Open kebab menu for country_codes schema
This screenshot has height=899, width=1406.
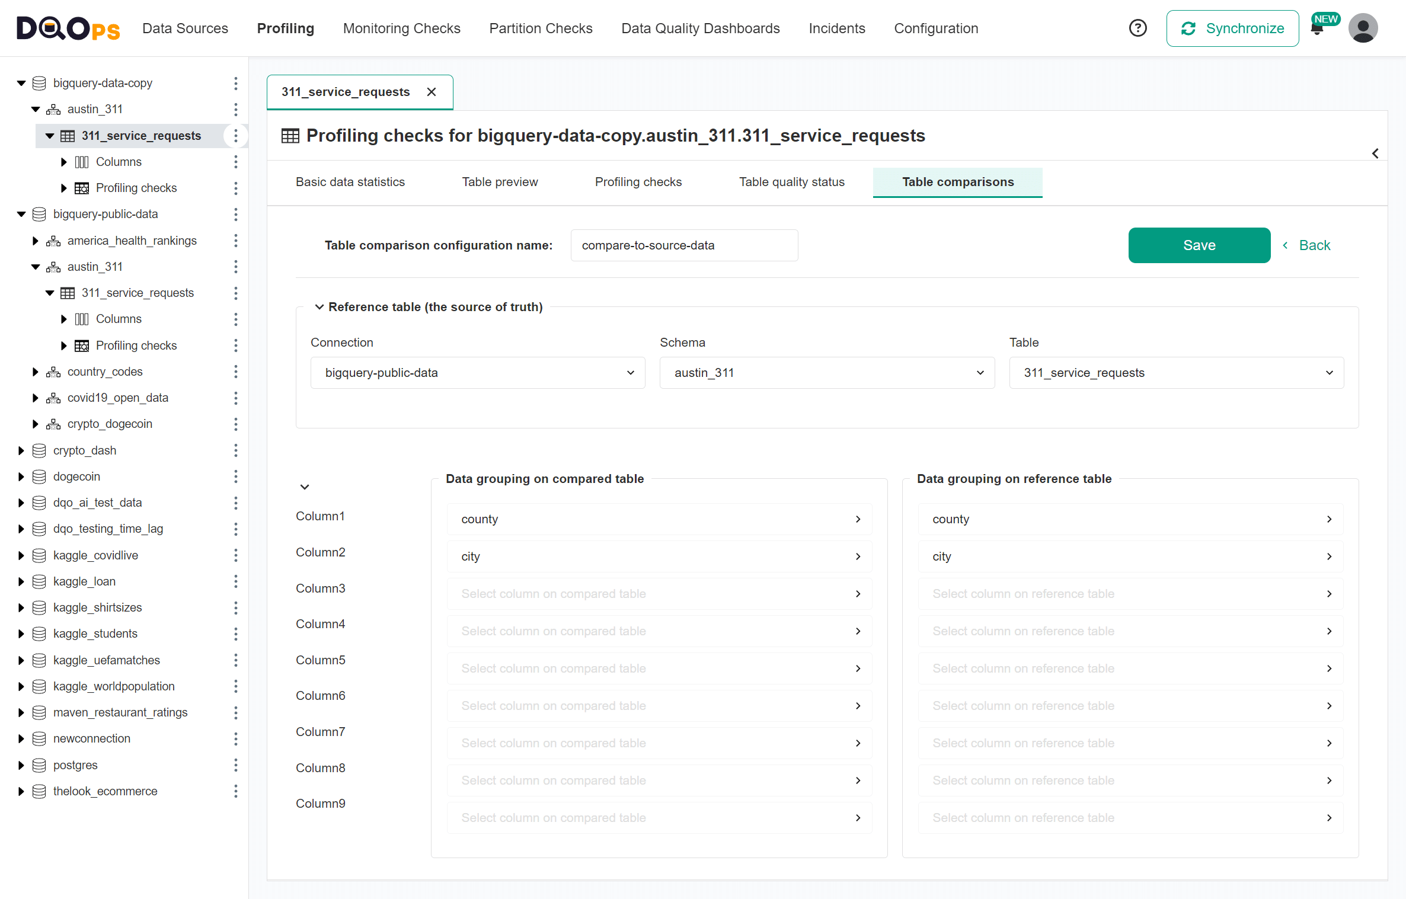pyautogui.click(x=236, y=372)
